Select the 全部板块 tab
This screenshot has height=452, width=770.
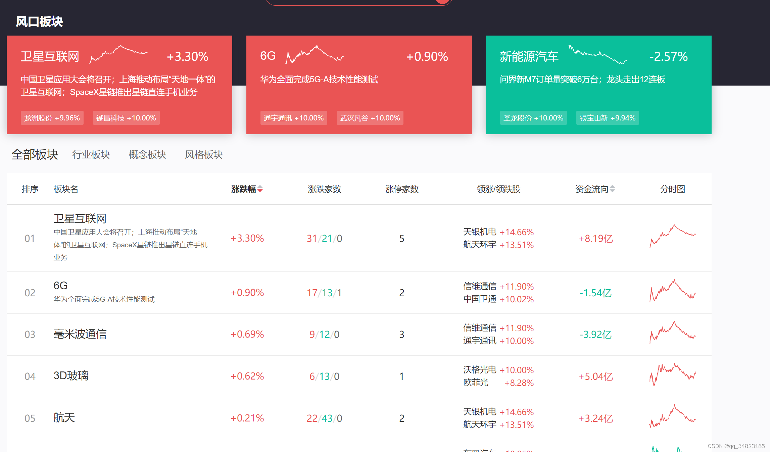click(35, 155)
